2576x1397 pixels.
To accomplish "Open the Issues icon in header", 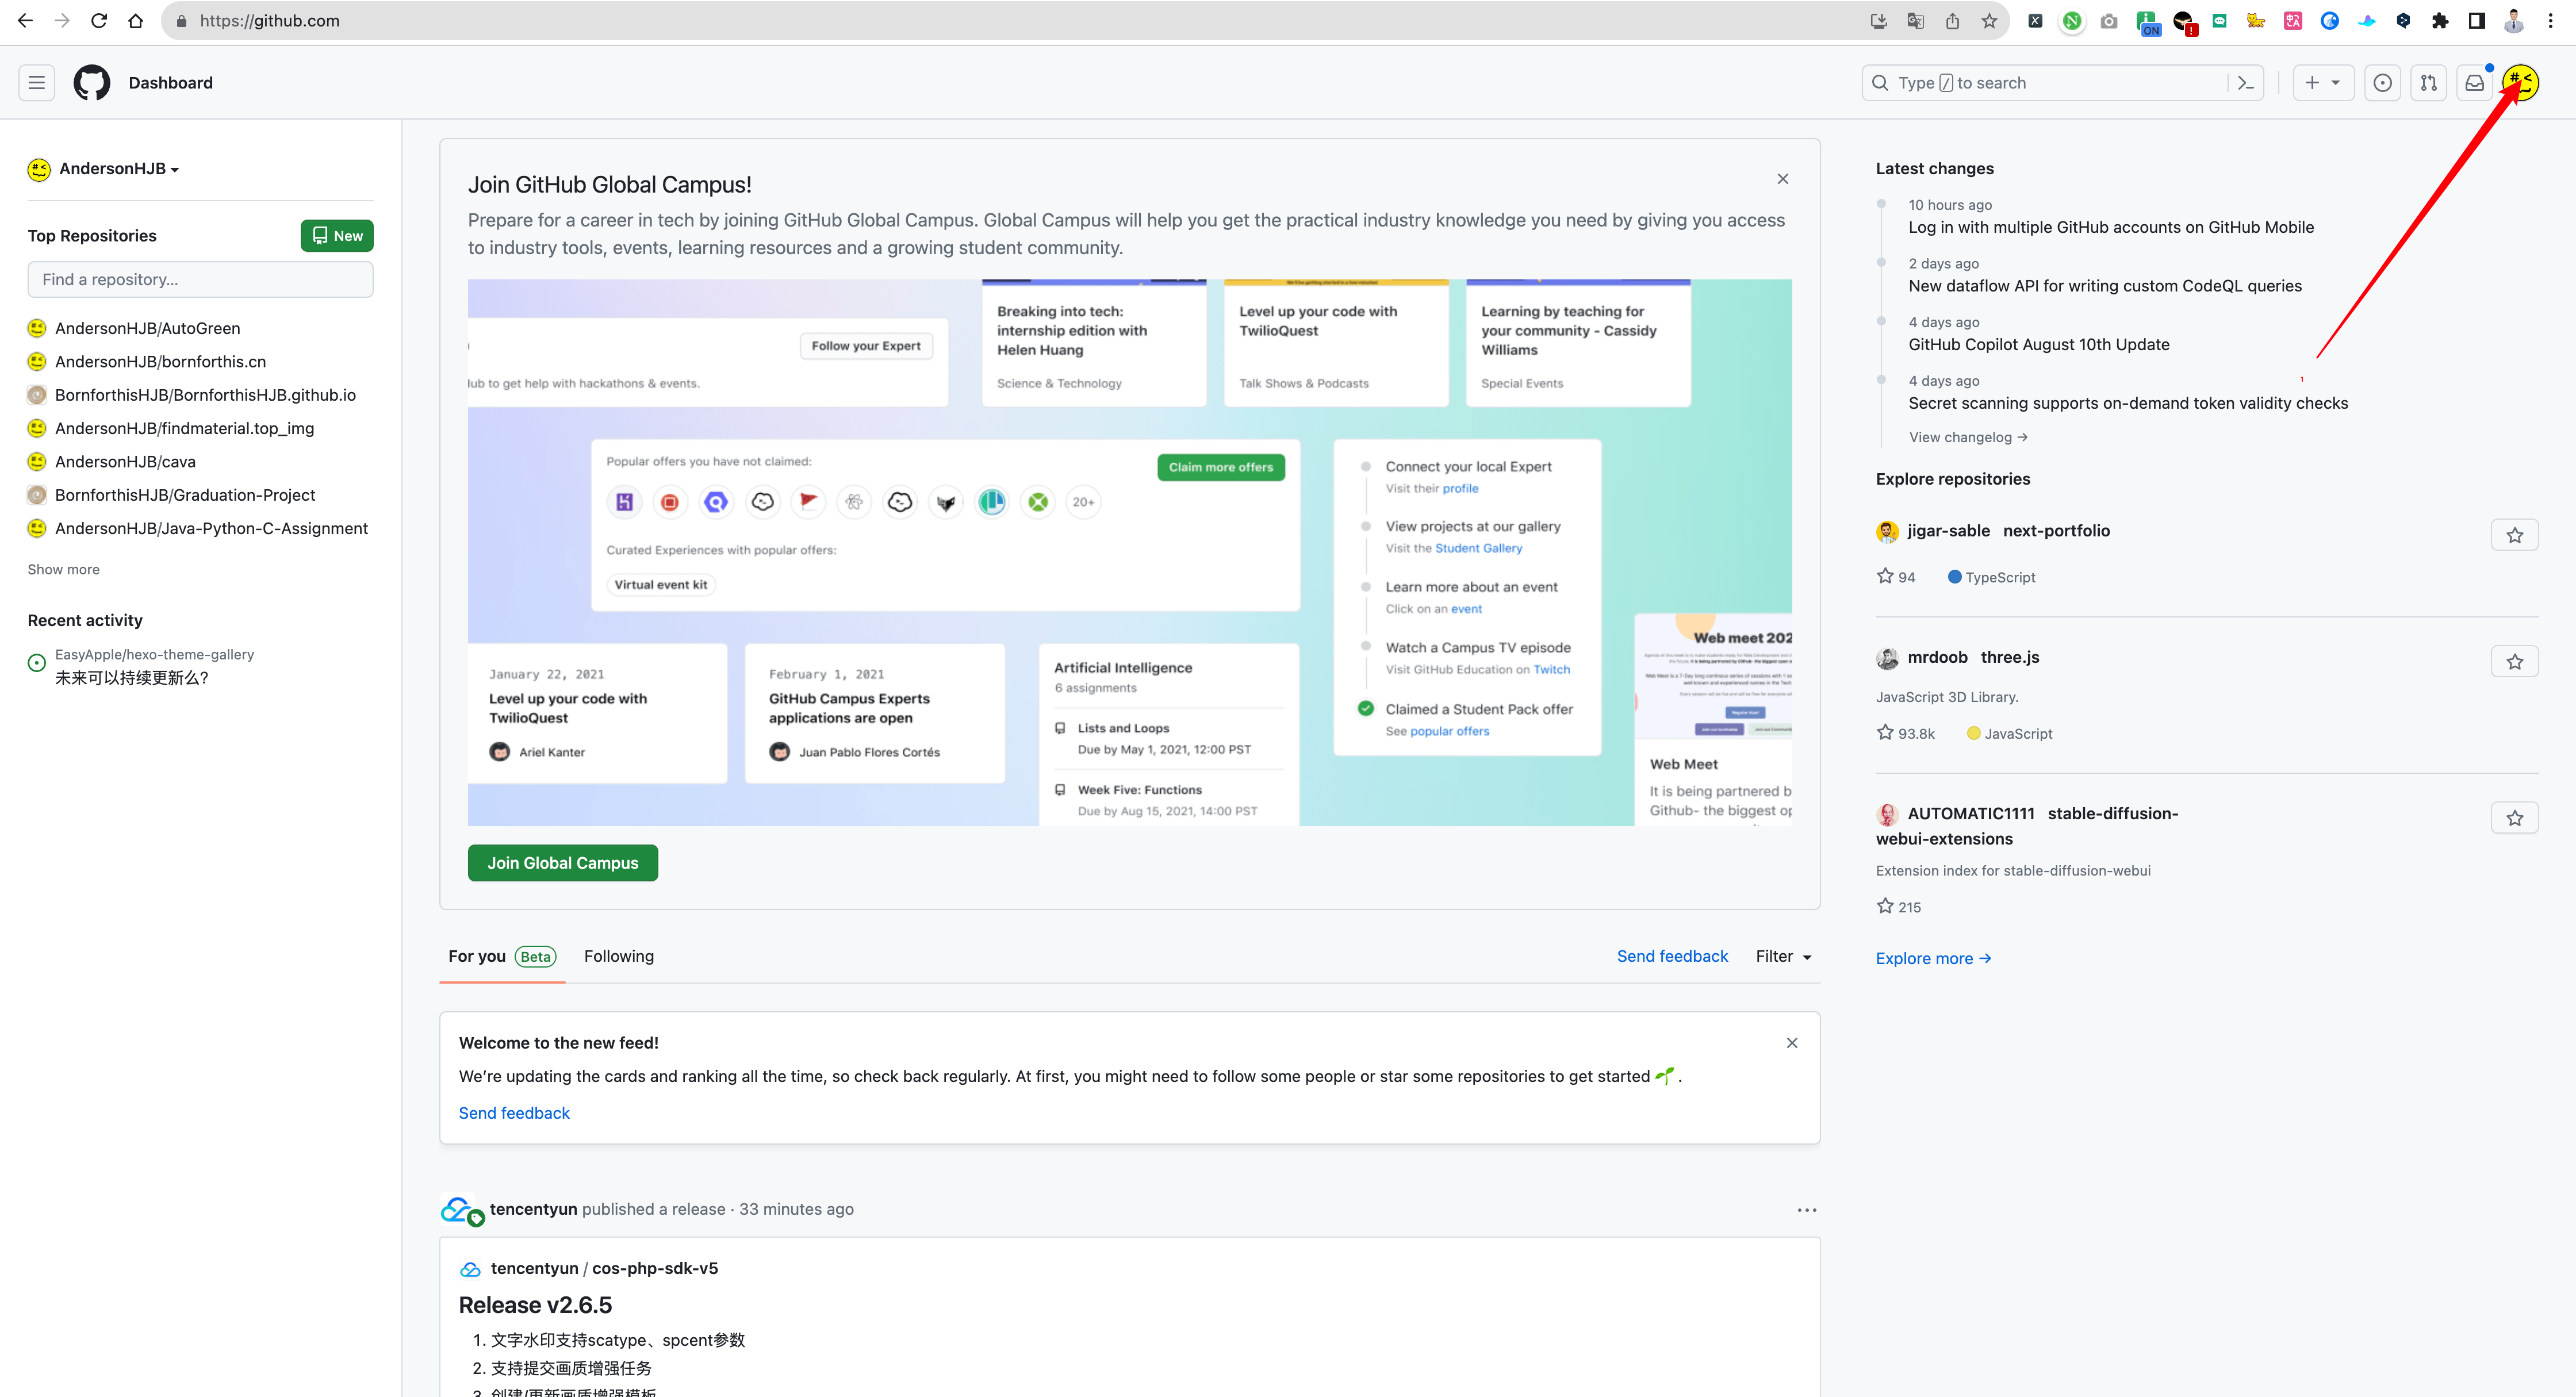I will pos(2383,83).
